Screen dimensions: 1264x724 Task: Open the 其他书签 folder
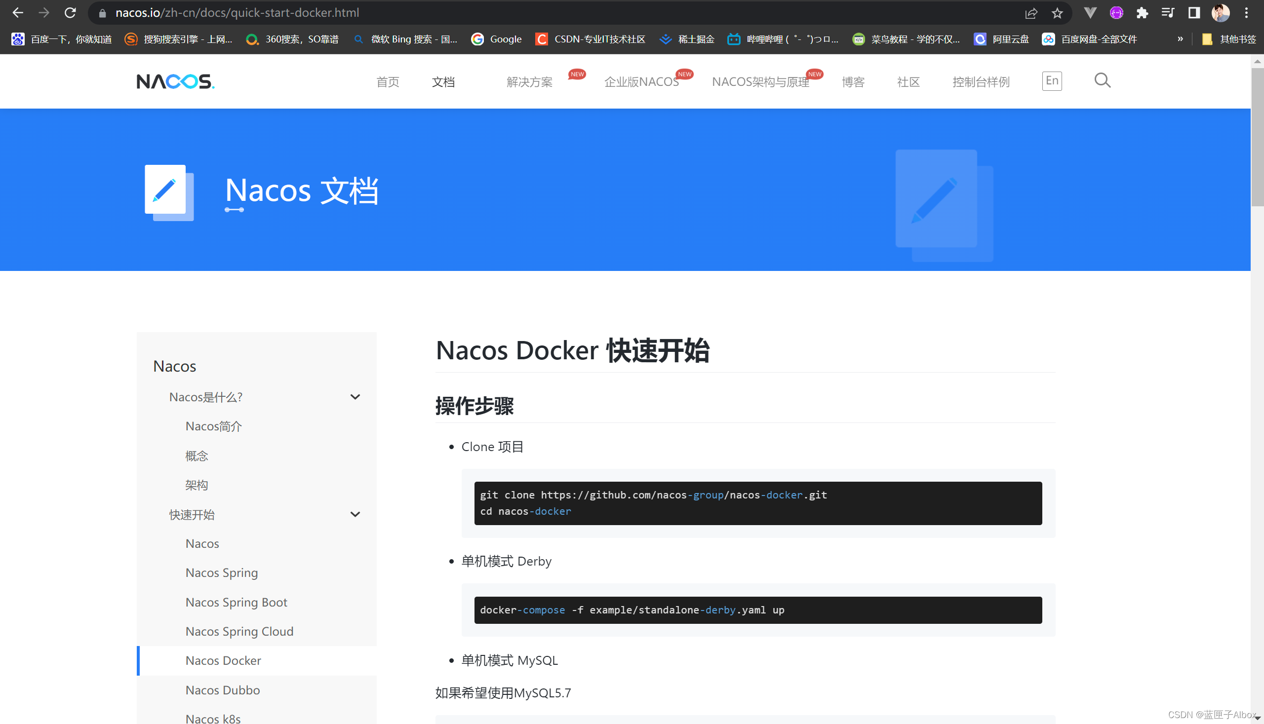pyautogui.click(x=1229, y=39)
